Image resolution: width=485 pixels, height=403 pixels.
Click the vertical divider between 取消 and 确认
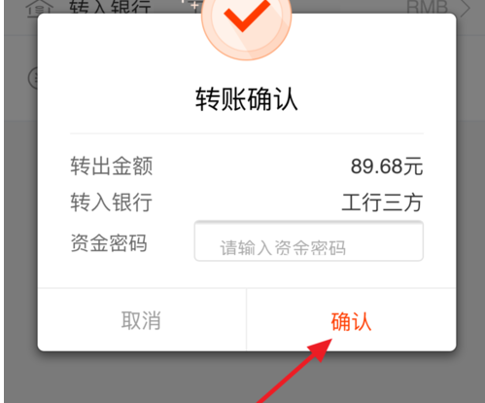pyautogui.click(x=246, y=320)
